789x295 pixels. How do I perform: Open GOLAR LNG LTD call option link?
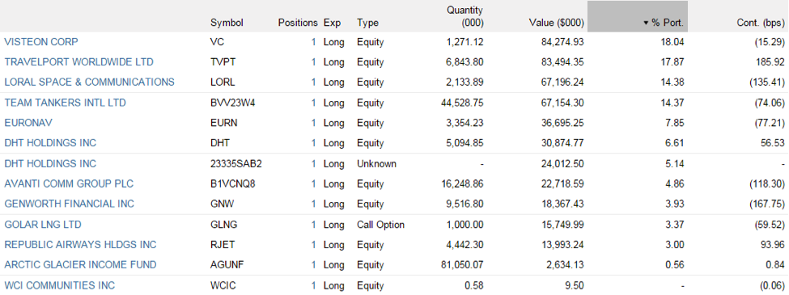click(x=43, y=225)
